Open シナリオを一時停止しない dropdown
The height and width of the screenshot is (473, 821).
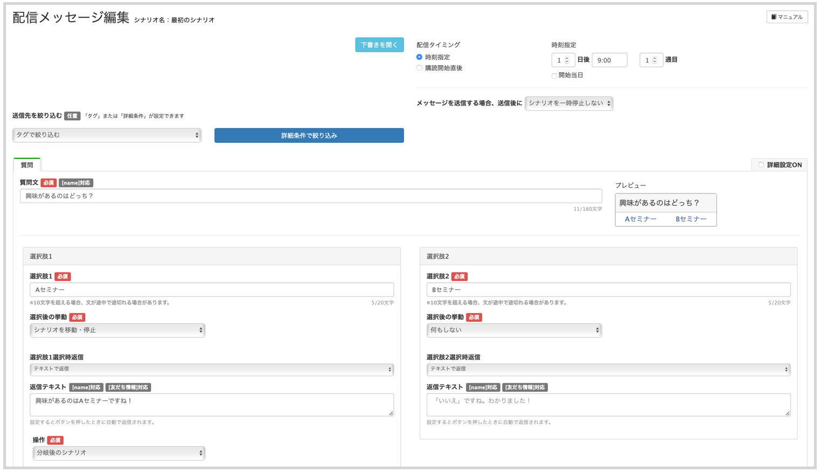pyautogui.click(x=569, y=103)
